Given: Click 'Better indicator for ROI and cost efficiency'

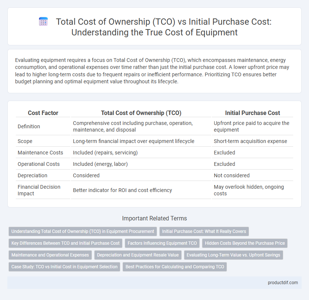Looking at the screenshot, I should pyautogui.click(x=141, y=190).
